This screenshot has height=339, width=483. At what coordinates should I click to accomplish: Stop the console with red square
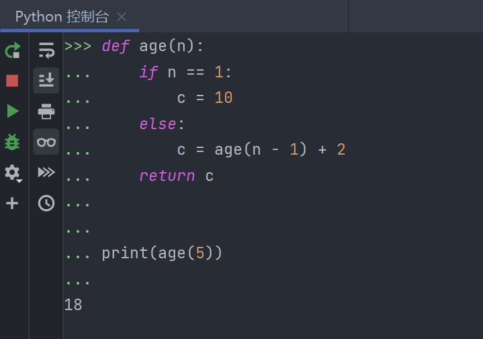pos(12,81)
